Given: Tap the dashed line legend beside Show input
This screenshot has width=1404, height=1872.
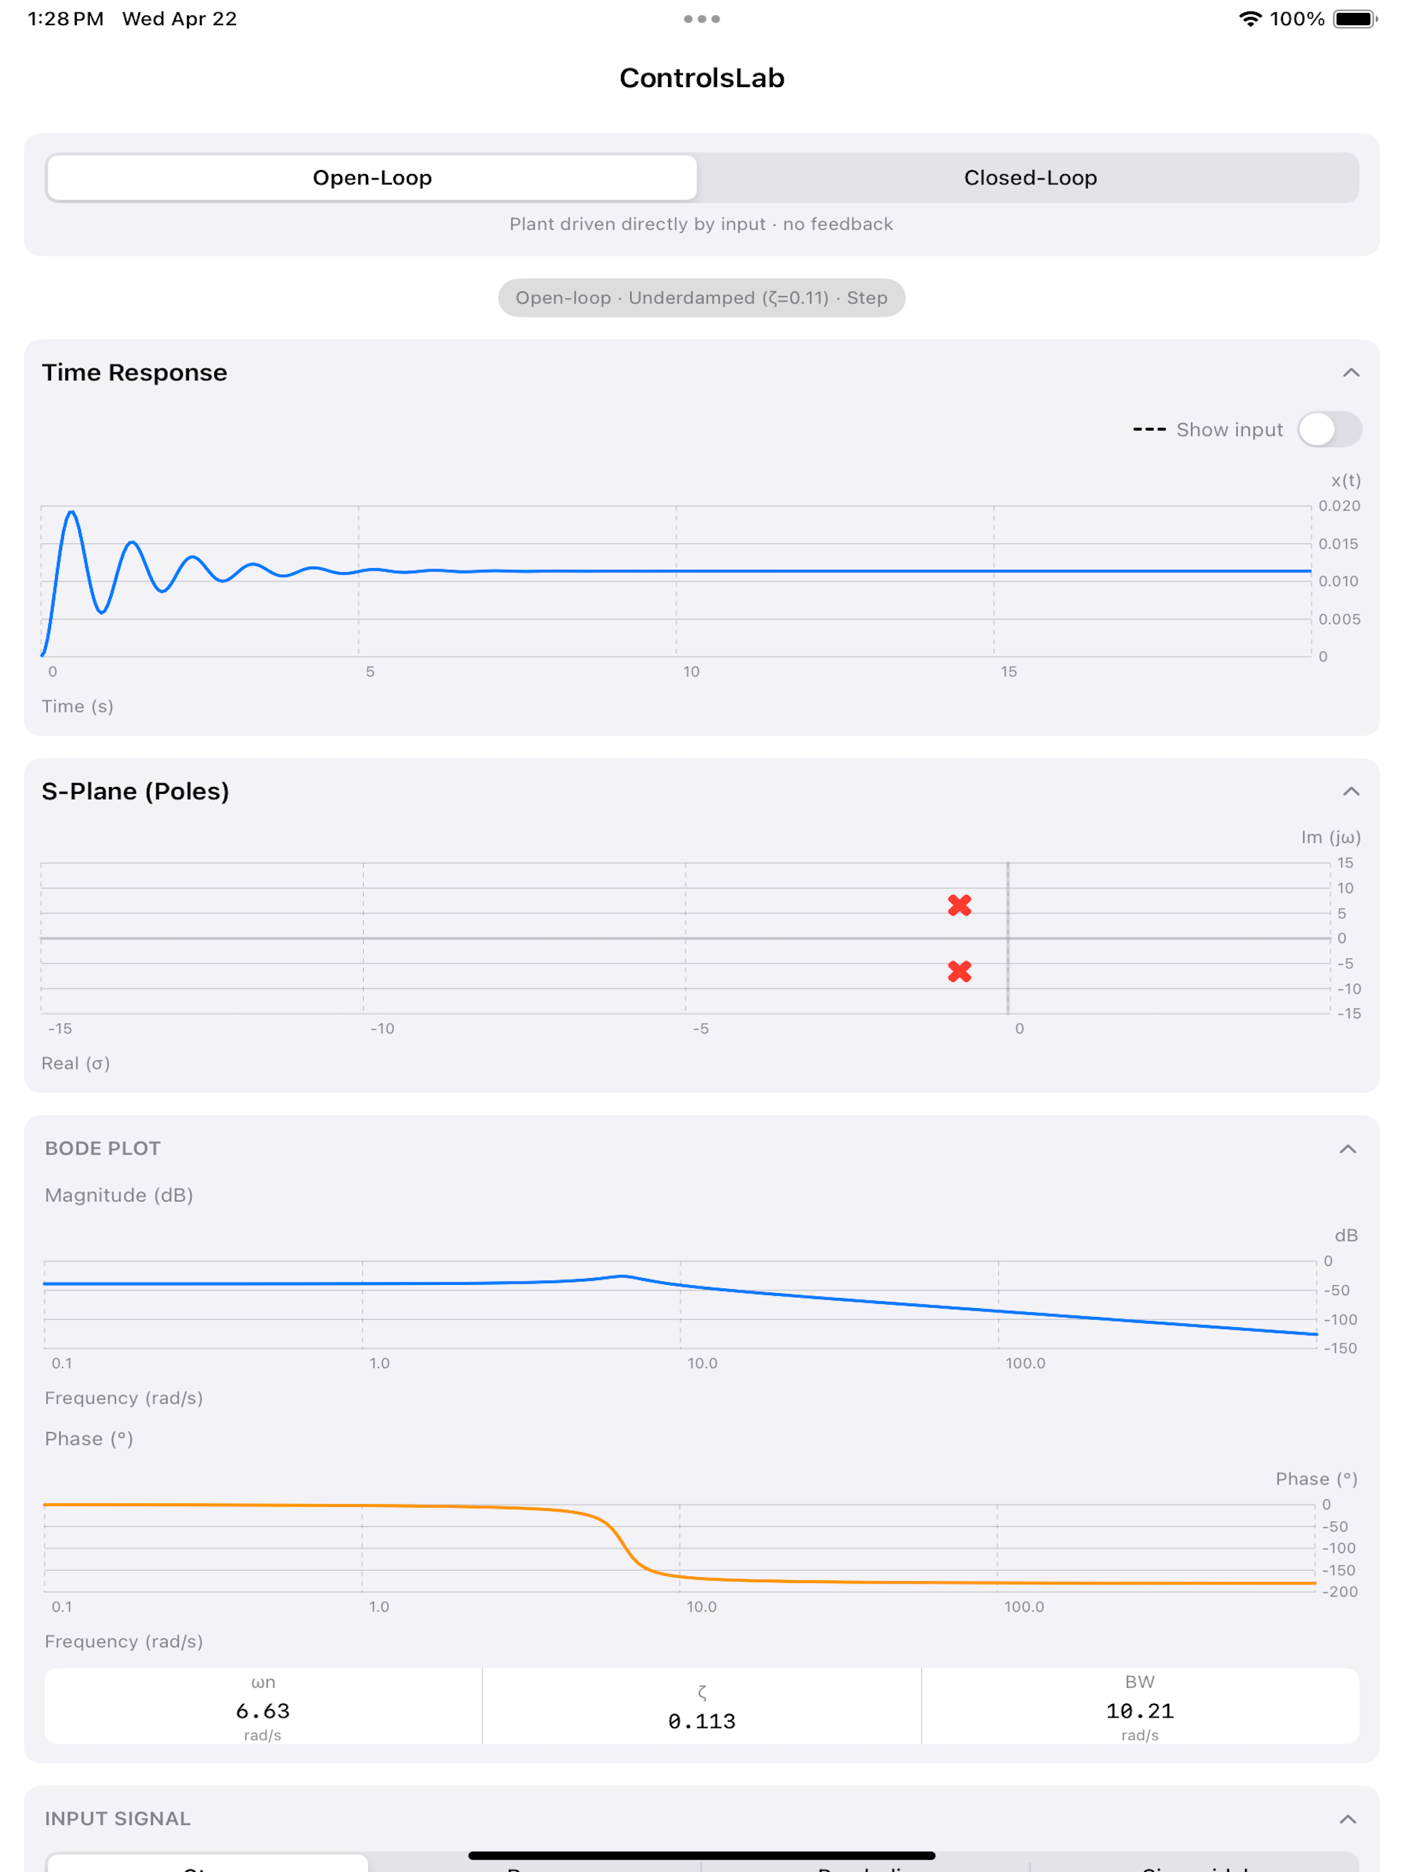Looking at the screenshot, I should 1150,430.
